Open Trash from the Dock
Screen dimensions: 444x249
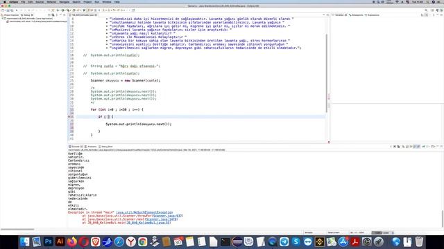coord(419,242)
